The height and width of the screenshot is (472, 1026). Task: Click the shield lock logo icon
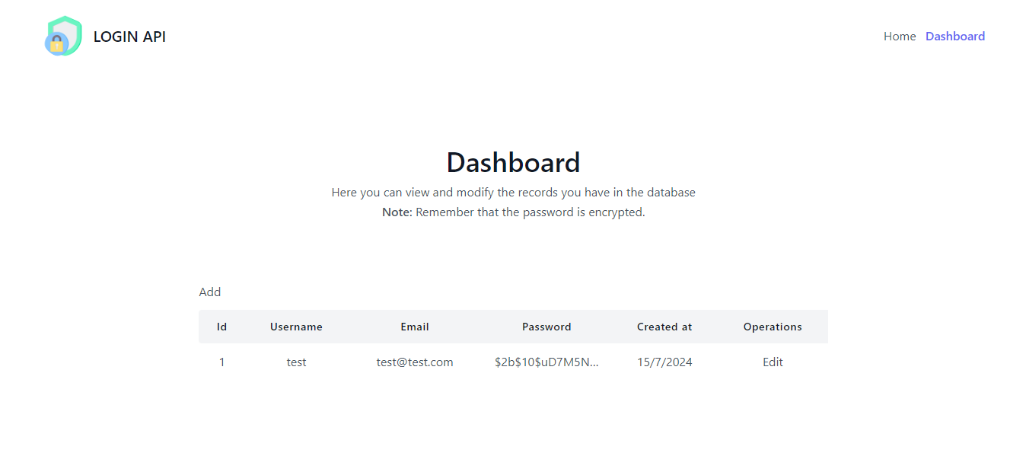coord(63,36)
